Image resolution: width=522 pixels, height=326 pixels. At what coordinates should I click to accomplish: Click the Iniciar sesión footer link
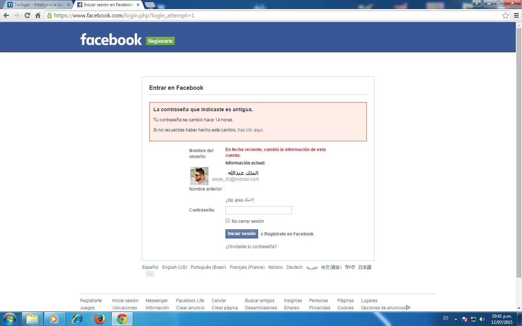point(125,301)
